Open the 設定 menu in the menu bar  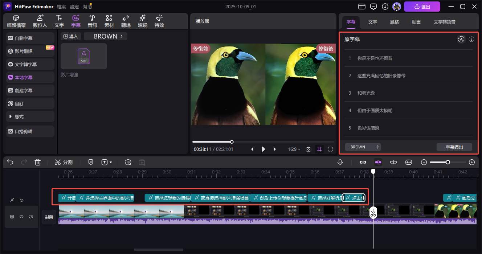(74, 6)
